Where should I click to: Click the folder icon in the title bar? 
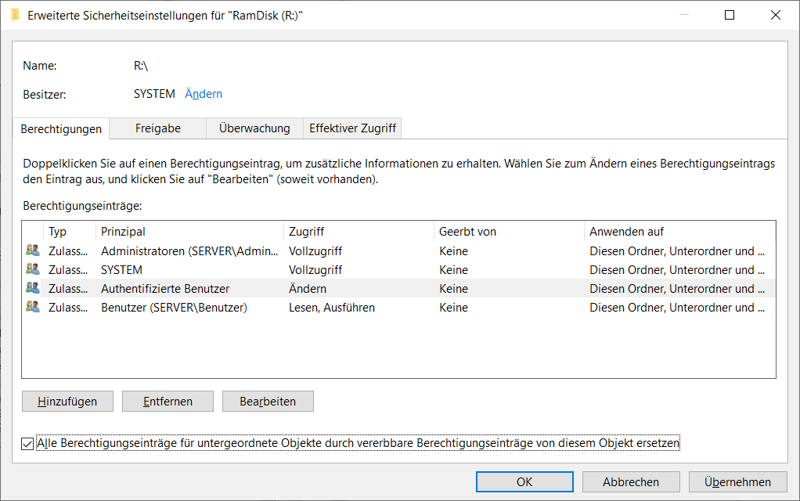pos(16,15)
